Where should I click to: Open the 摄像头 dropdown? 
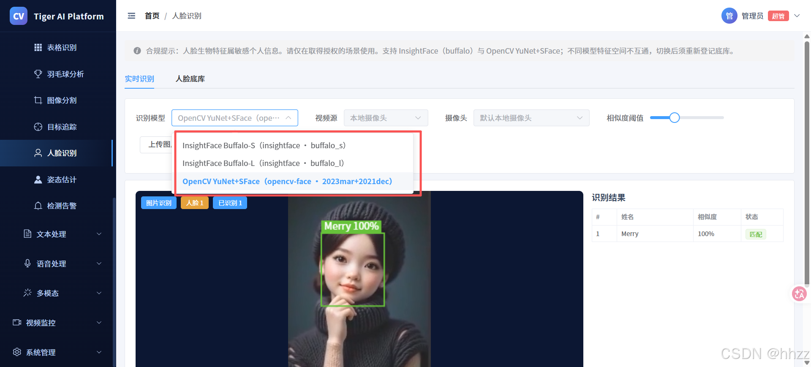[531, 118]
